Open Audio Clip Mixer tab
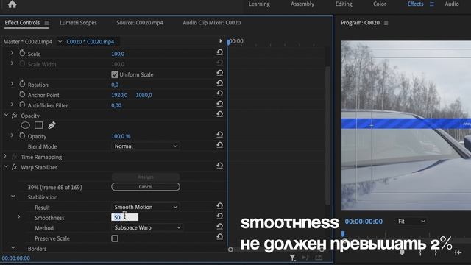The width and height of the screenshot is (471, 265). click(212, 23)
